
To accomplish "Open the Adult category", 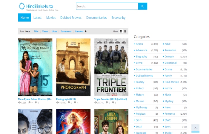I will coord(167,44).
